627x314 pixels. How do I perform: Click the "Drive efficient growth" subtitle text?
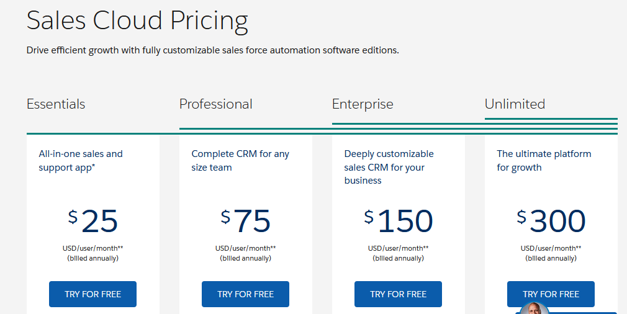(212, 50)
